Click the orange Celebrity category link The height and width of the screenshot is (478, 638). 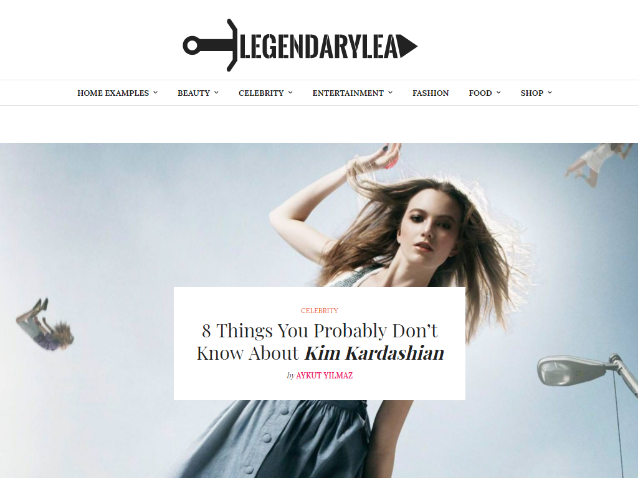[320, 311]
